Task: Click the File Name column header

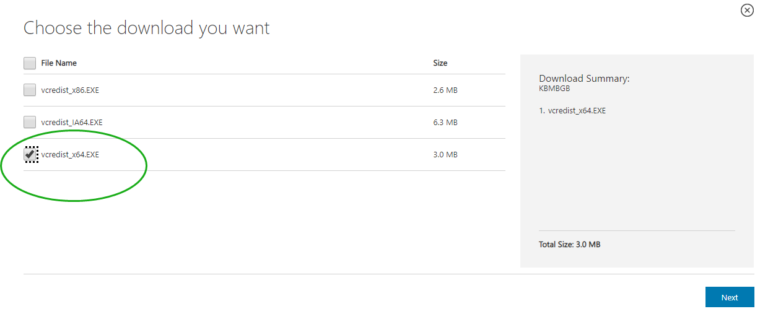Action: (x=59, y=63)
